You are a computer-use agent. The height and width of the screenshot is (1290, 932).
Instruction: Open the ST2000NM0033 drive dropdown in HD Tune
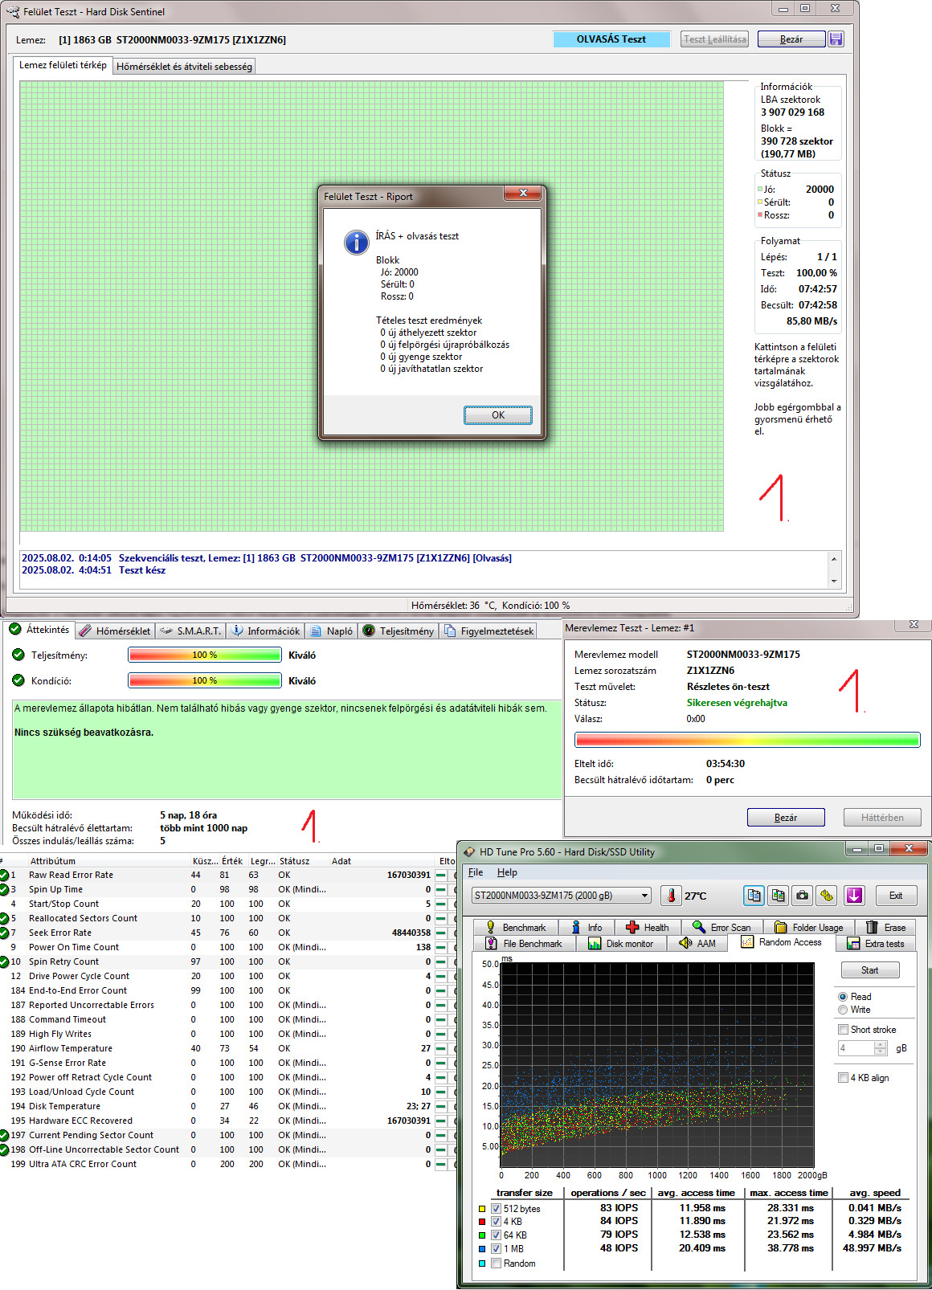(x=562, y=896)
